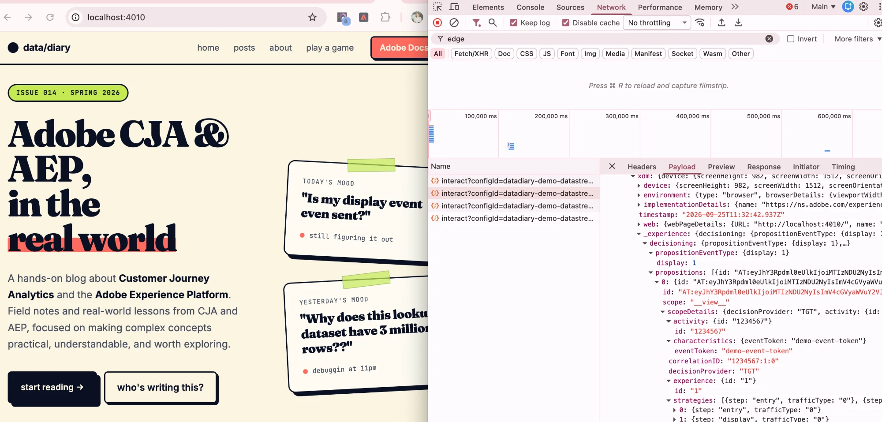Open the blue AI assistance icon
882x422 pixels.
click(x=848, y=7)
